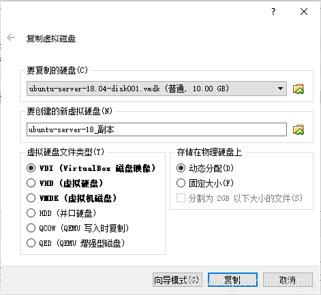321x295 pixels.
Task: Toggle the split into 2GB files checkbox
Action: click(x=181, y=198)
